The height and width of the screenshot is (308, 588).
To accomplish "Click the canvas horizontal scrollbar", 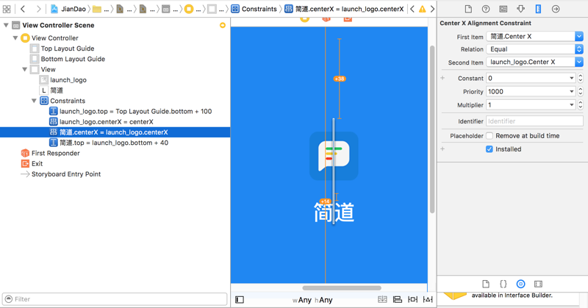I will tap(342, 288).
